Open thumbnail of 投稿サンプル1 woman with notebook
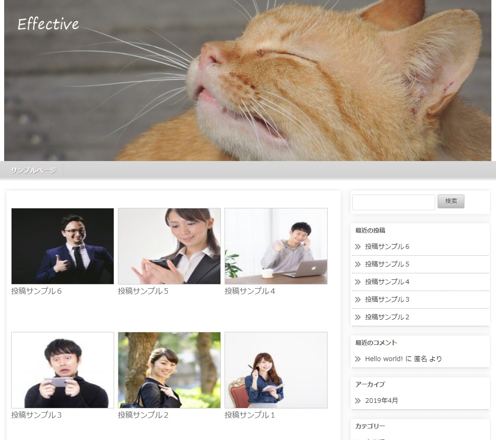Image resolution: width=496 pixels, height=440 pixels. tap(276, 370)
